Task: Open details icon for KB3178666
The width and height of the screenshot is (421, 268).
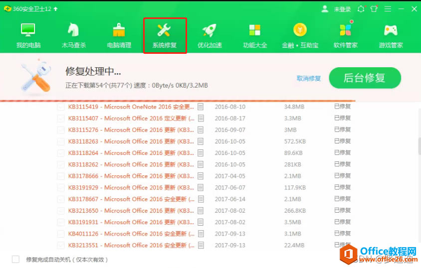Action: click(201, 176)
